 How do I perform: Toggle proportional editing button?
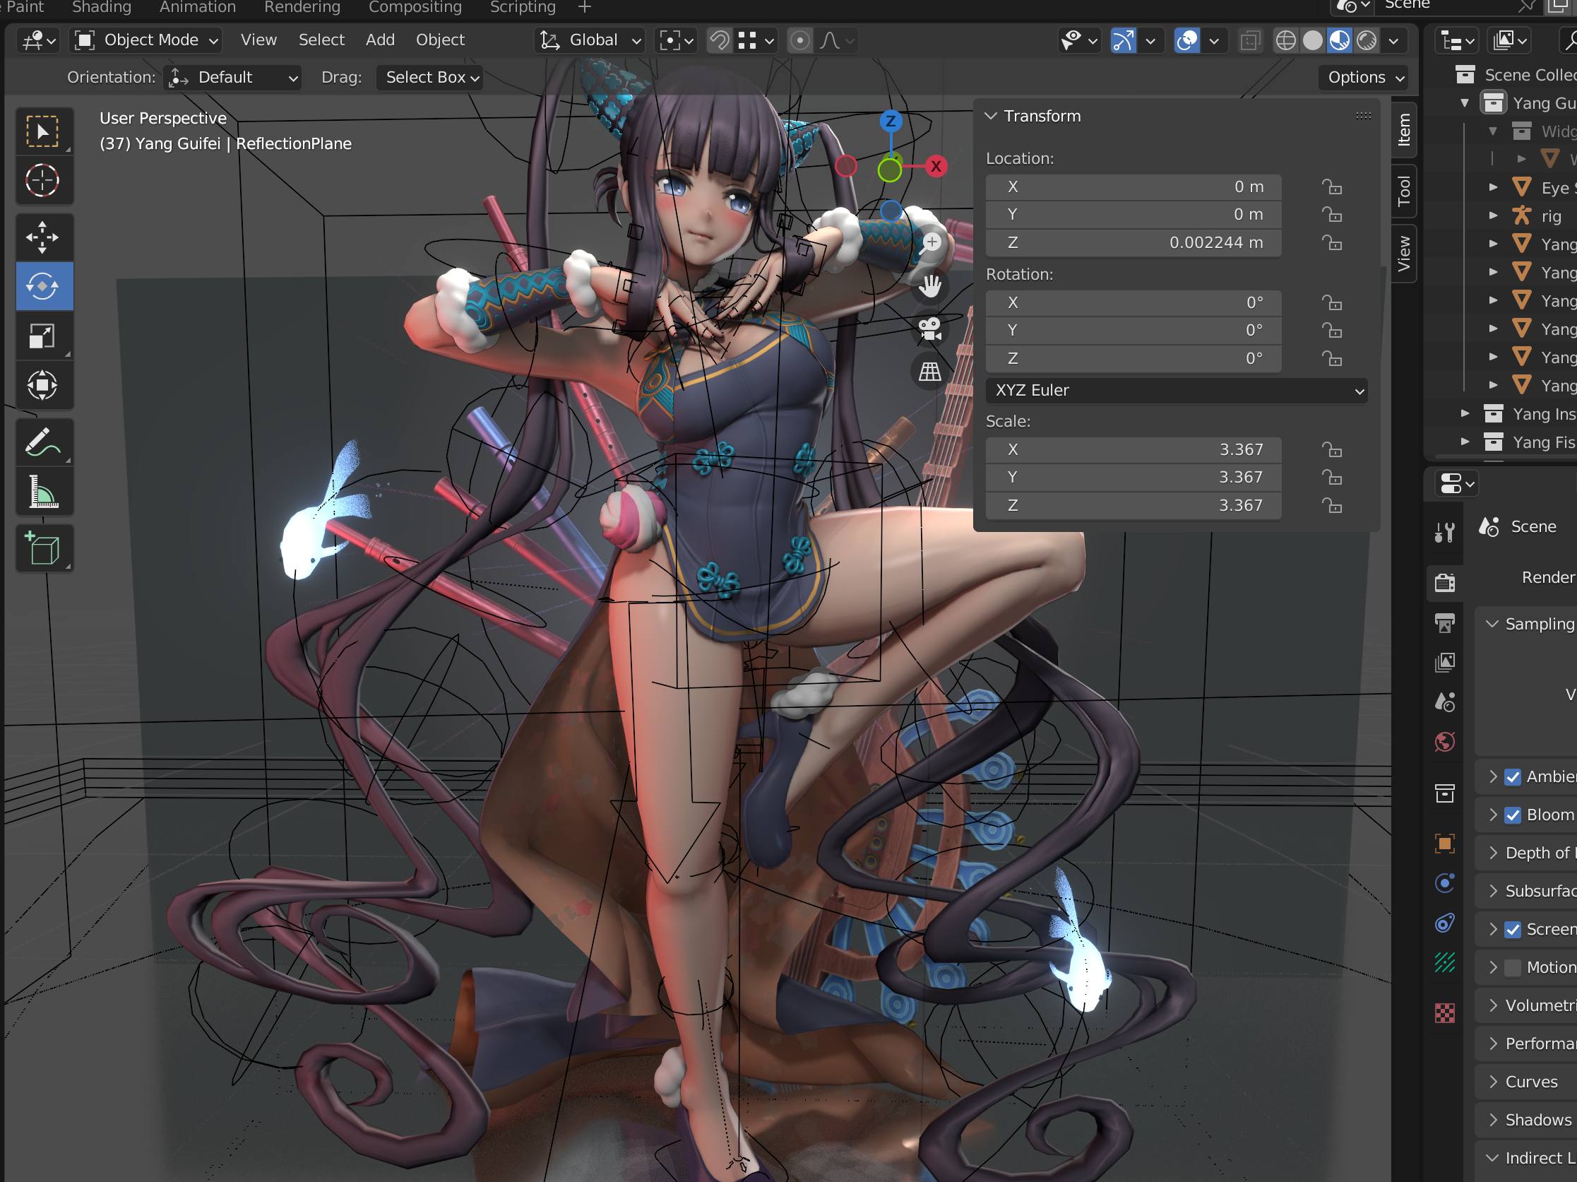tap(800, 41)
